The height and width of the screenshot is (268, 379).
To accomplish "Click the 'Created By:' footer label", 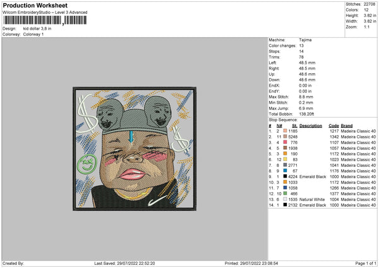I will click(13, 263).
